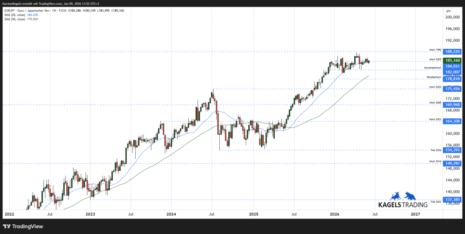This screenshot has width=465, height=234.
Task: Click the 188,220 price label
Action: (x=453, y=51)
